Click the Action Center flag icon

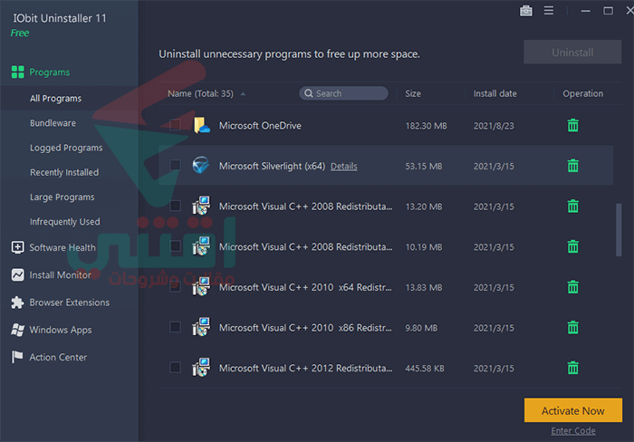(x=17, y=357)
